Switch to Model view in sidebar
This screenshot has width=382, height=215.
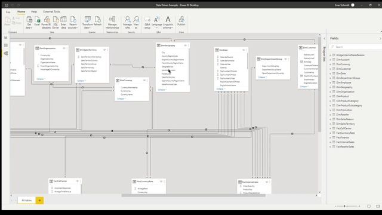(6, 53)
